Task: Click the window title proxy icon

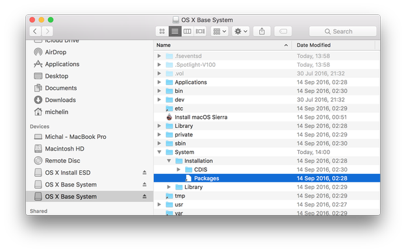Action: click(176, 20)
